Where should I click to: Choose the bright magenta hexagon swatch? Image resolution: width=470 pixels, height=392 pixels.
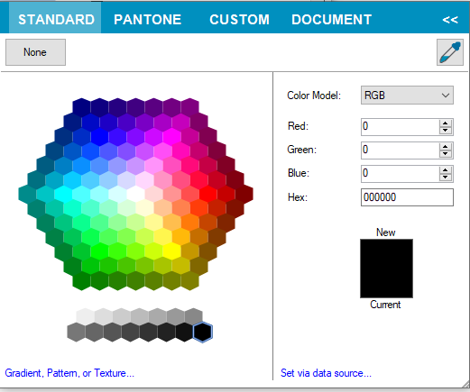[x=171, y=136]
